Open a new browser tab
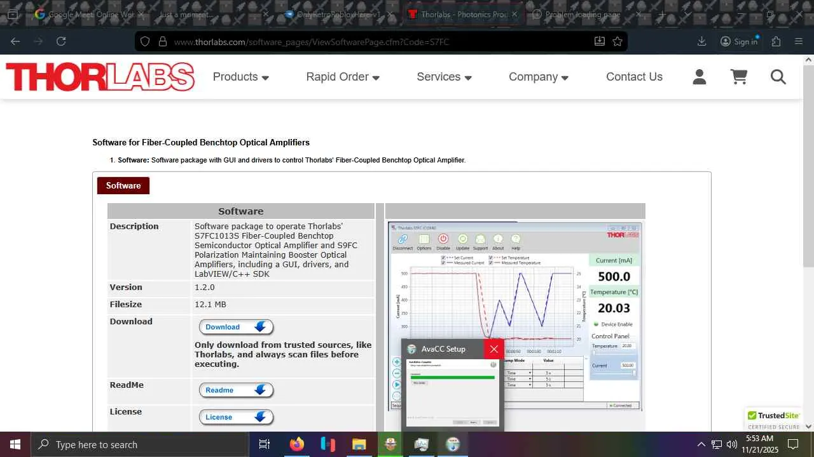 coord(661,14)
